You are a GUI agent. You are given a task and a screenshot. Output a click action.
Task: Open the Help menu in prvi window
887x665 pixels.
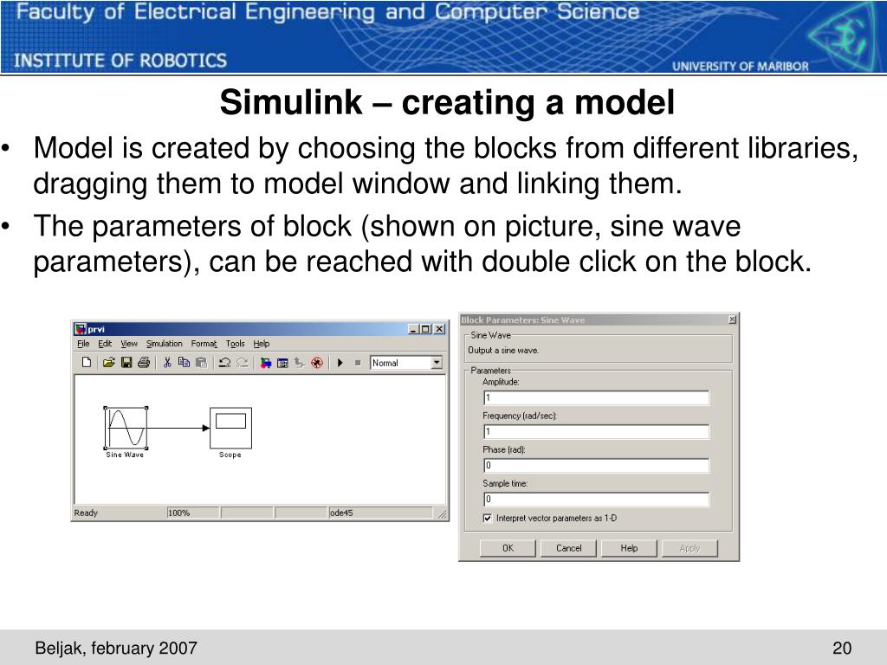pos(262,344)
